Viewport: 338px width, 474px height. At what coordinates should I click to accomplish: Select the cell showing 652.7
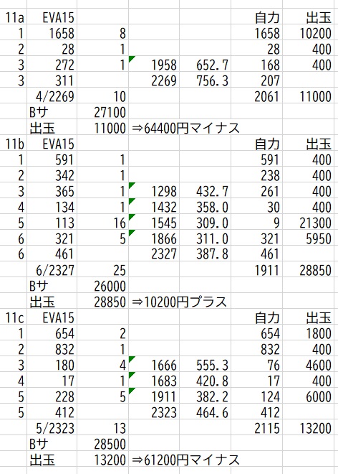[206, 65]
